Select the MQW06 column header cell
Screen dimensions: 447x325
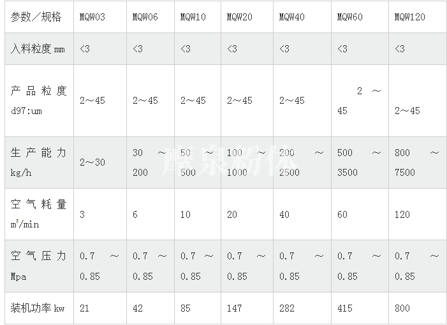point(145,17)
